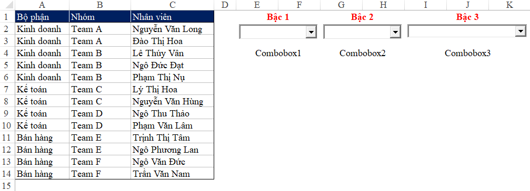The height and width of the screenshot is (191, 530).
Task: Select cell containing Nguyễn Văn Long
Action: click(x=173, y=29)
